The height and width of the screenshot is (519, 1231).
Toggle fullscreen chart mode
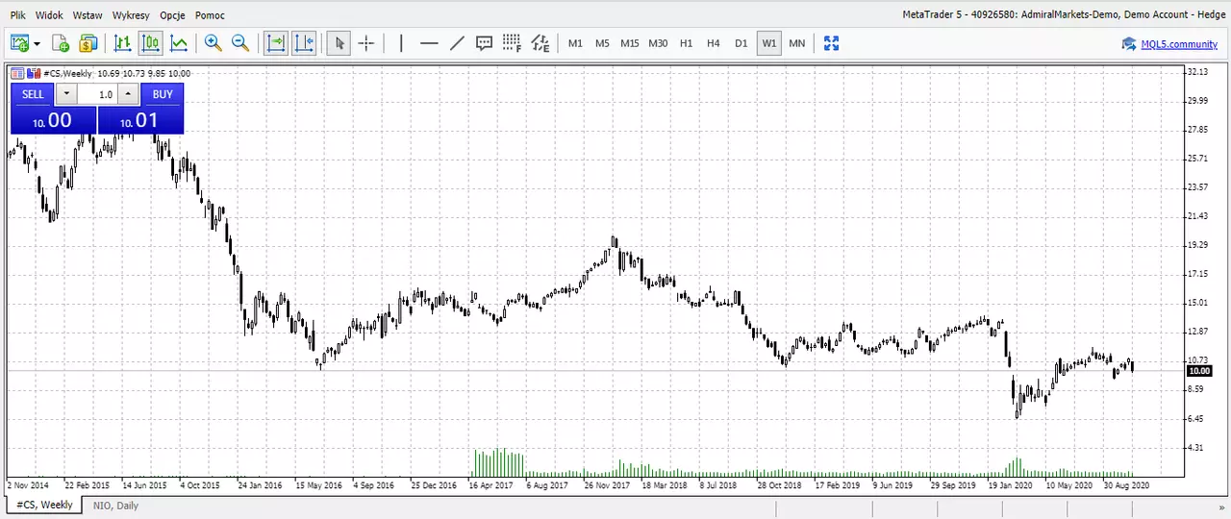(832, 43)
